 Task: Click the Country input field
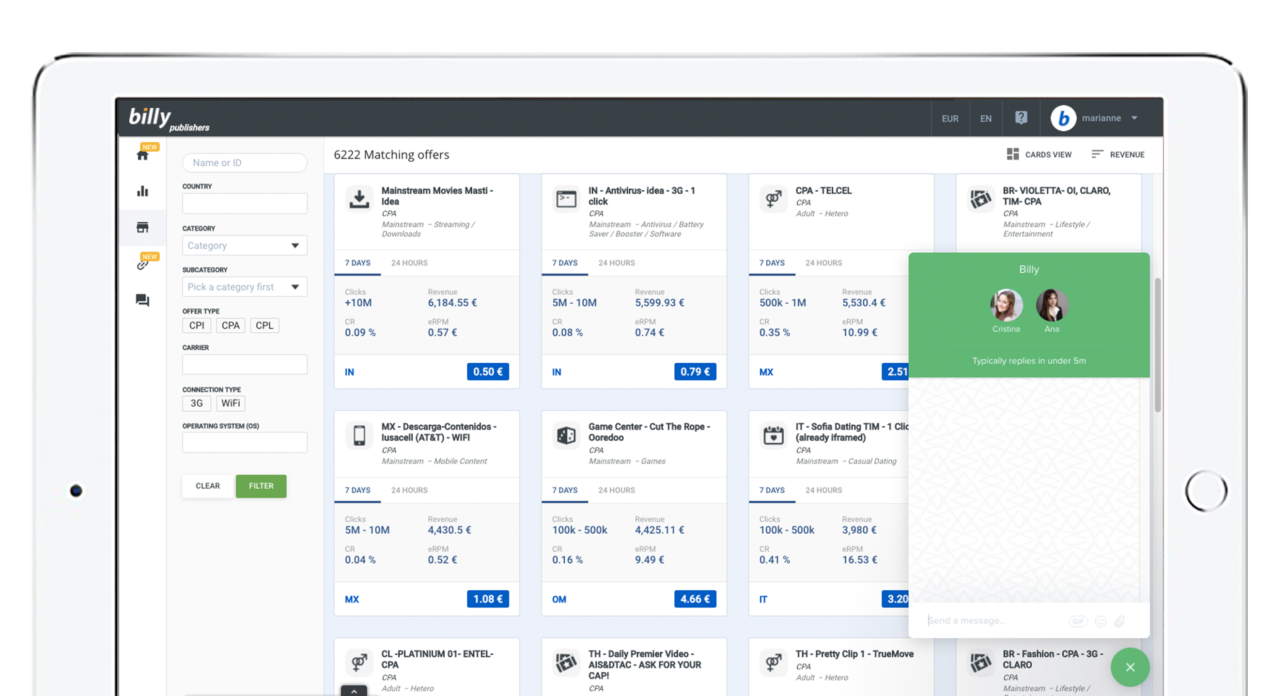(x=245, y=203)
